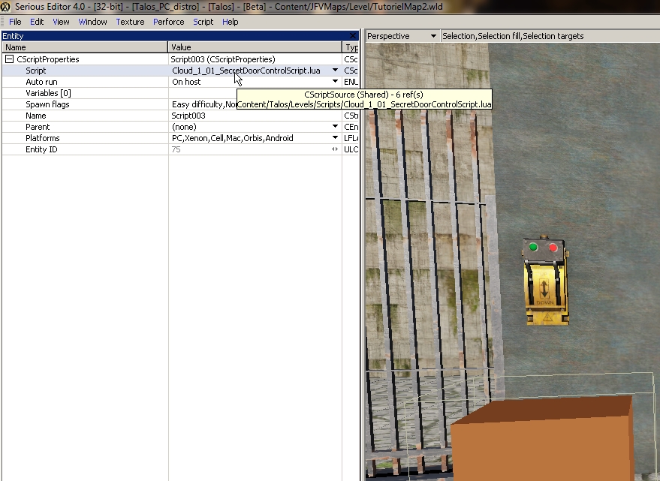The width and height of the screenshot is (660, 481).
Task: Click the Value column header
Action: 255,47
